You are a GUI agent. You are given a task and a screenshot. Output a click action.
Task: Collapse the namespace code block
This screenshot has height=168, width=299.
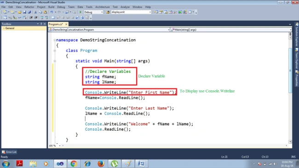coord(55,40)
